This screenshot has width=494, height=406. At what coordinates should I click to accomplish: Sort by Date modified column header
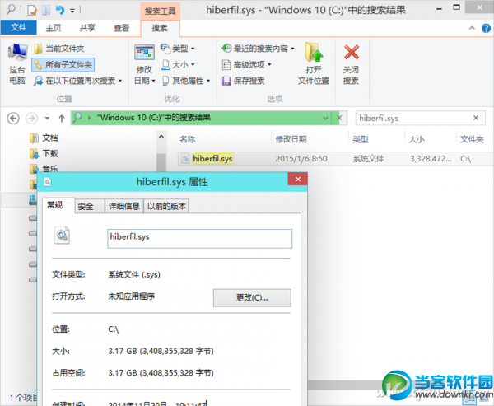click(291, 139)
